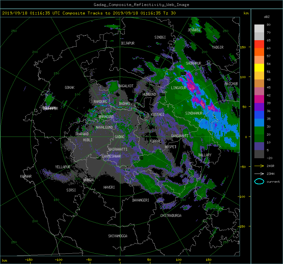Viewport: 283px width, 264px height.
Task: Click the '100' value on bottom km axis
Action: click(x=179, y=260)
